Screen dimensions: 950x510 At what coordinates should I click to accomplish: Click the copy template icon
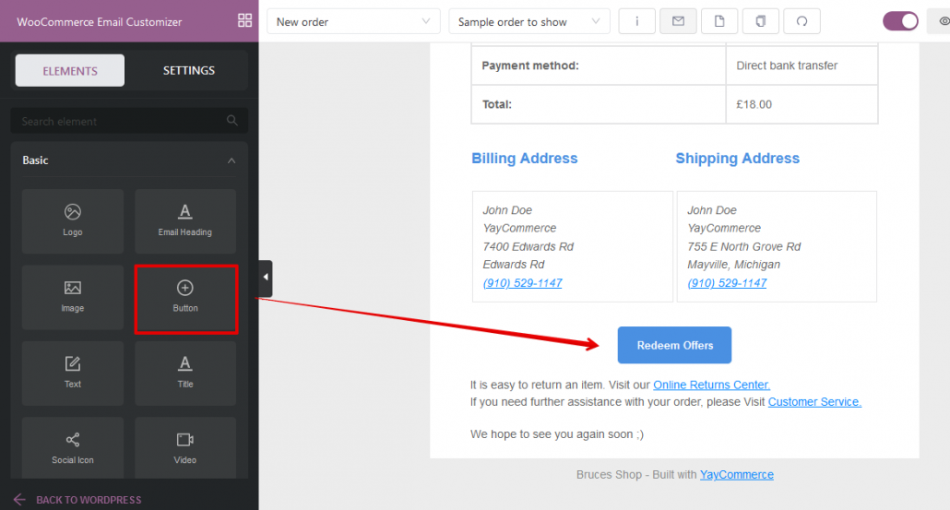click(760, 21)
